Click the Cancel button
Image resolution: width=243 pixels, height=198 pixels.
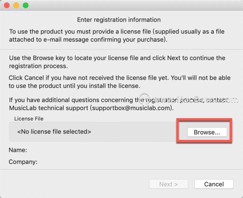click(x=214, y=184)
